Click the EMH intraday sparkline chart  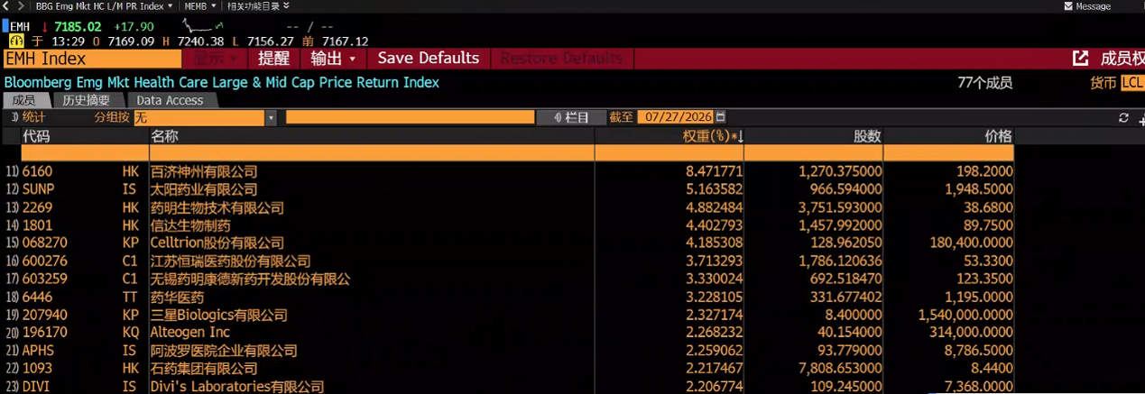coord(205,26)
